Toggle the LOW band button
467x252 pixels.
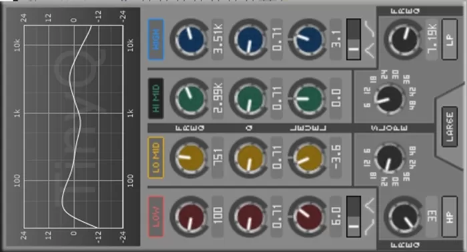(x=155, y=217)
